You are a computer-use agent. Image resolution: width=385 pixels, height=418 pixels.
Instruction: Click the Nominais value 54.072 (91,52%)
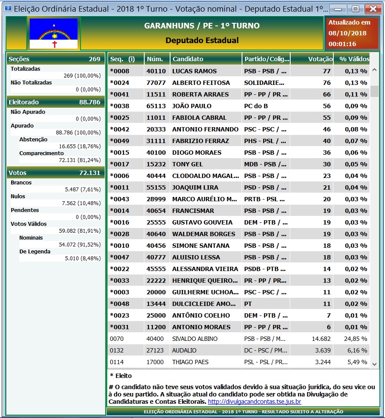[x=80, y=245]
